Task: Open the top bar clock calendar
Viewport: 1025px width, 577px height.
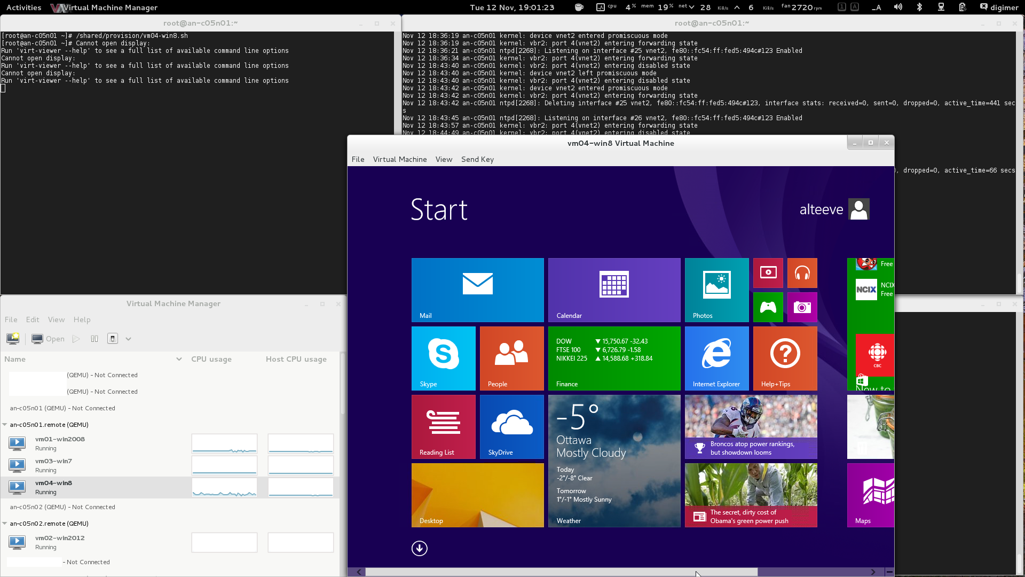Action: click(x=511, y=7)
